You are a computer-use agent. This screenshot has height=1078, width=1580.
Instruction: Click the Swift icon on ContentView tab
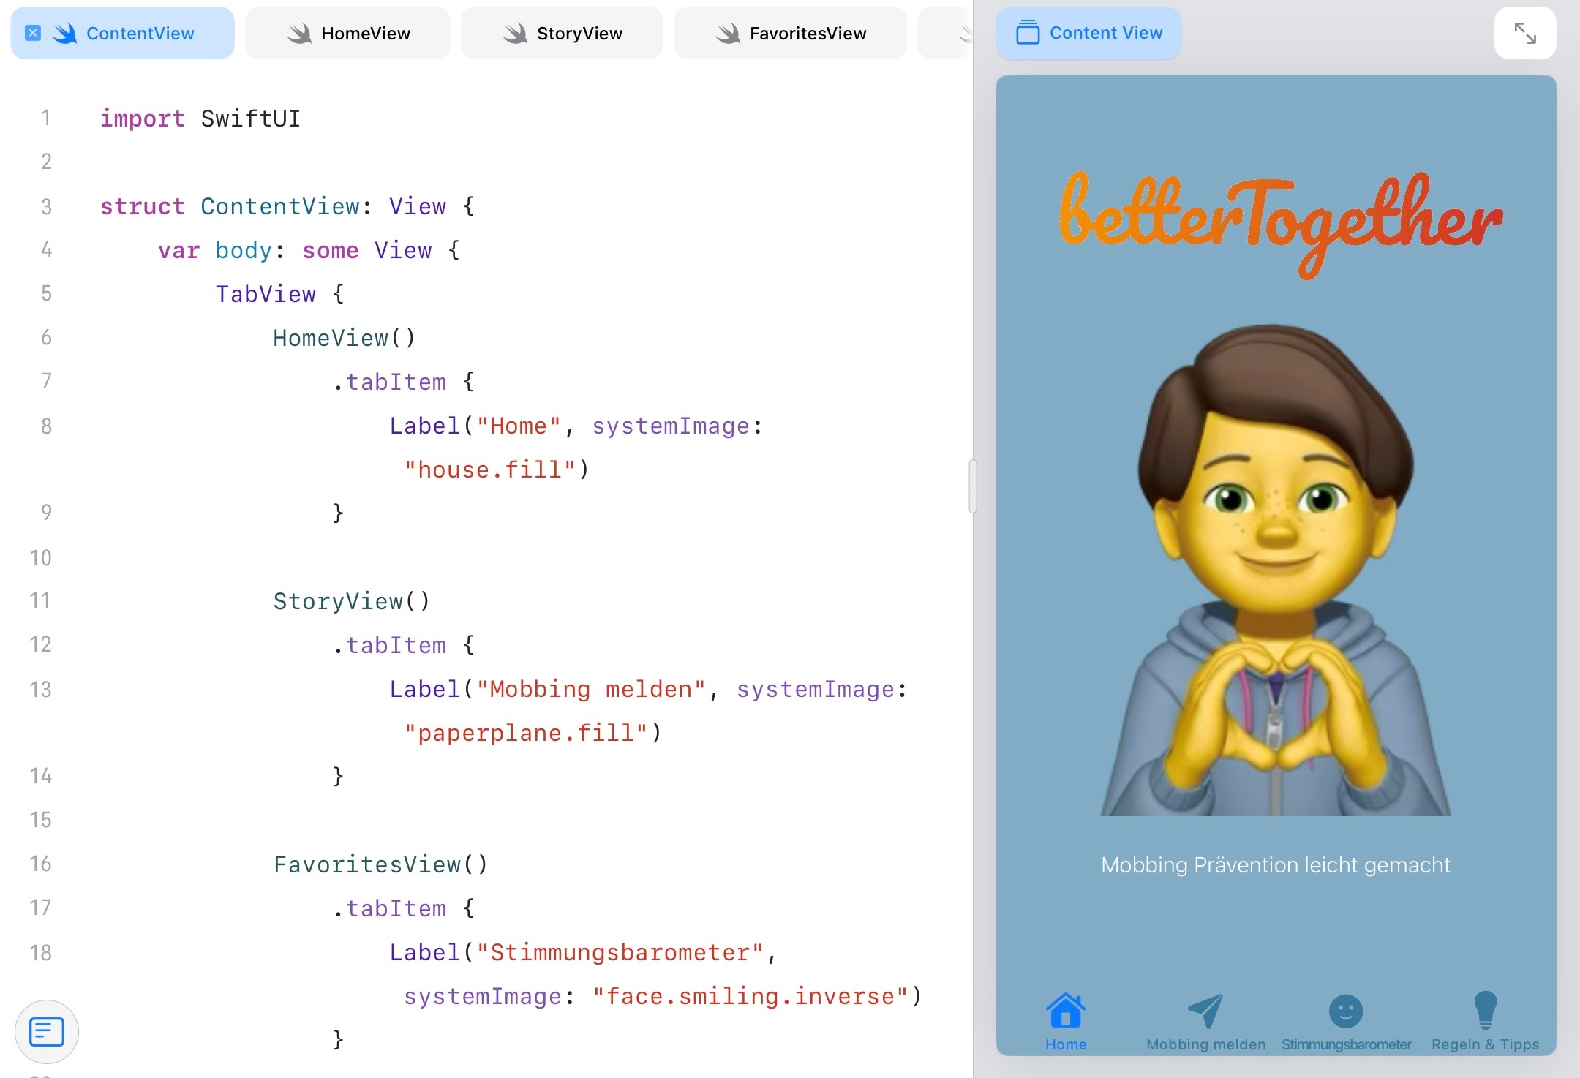point(64,33)
